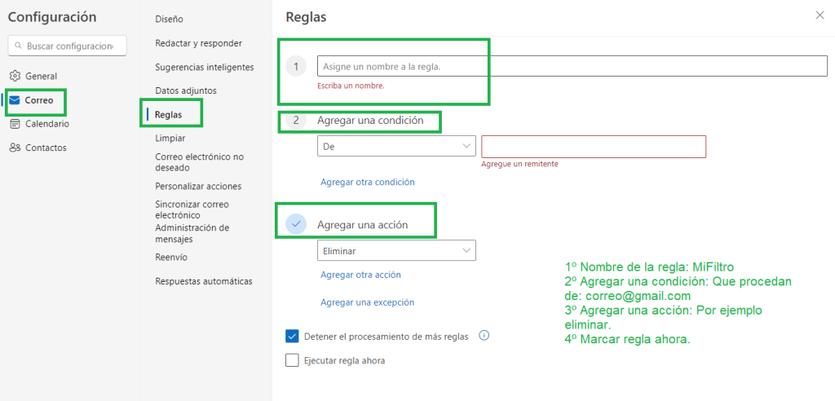This screenshot has width=835, height=401.
Task: Close the Reglas settings panel
Action: tap(820, 15)
